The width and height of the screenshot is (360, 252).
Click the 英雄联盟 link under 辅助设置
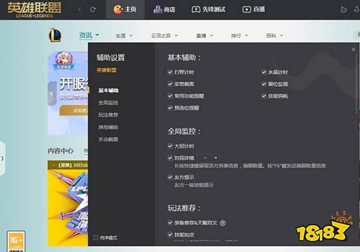[x=107, y=70]
